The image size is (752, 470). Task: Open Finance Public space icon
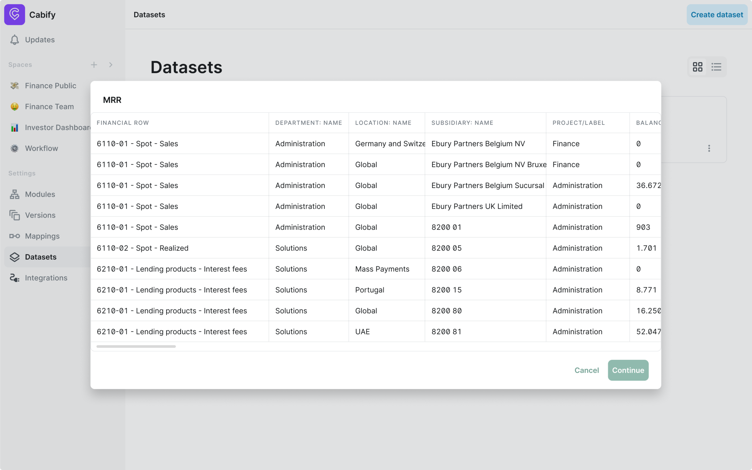[15, 85]
